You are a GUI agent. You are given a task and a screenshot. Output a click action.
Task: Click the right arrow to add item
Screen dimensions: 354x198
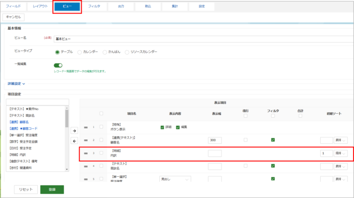pyautogui.click(x=74, y=131)
